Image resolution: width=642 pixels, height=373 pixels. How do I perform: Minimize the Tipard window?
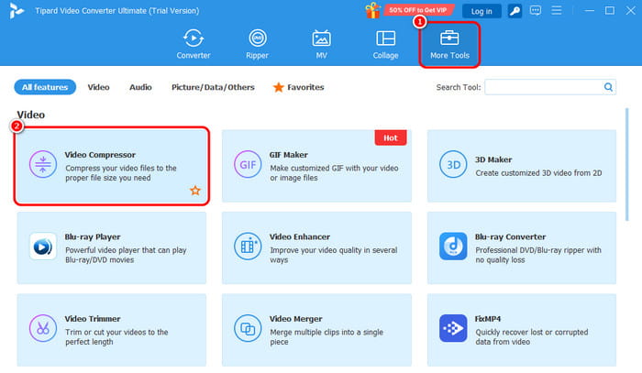click(x=590, y=11)
